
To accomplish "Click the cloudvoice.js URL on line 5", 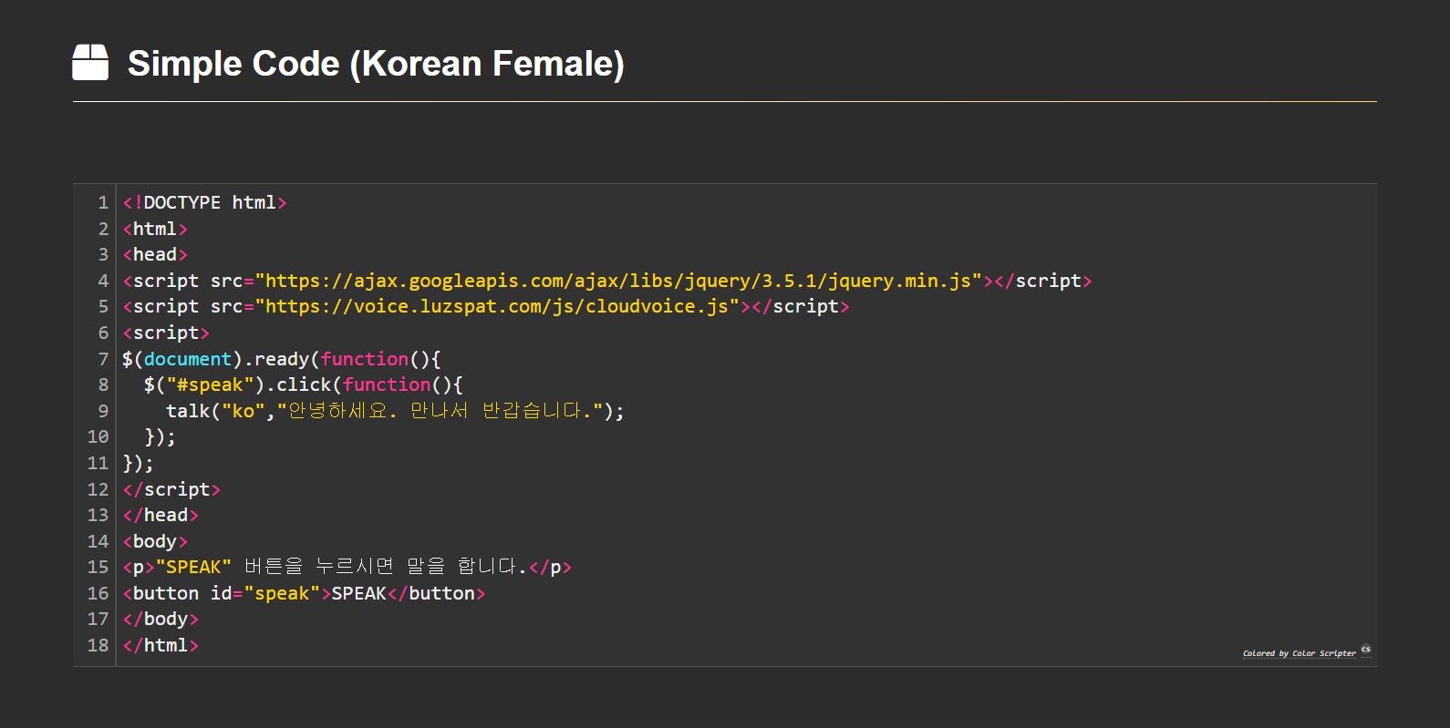I will pyautogui.click(x=497, y=307).
